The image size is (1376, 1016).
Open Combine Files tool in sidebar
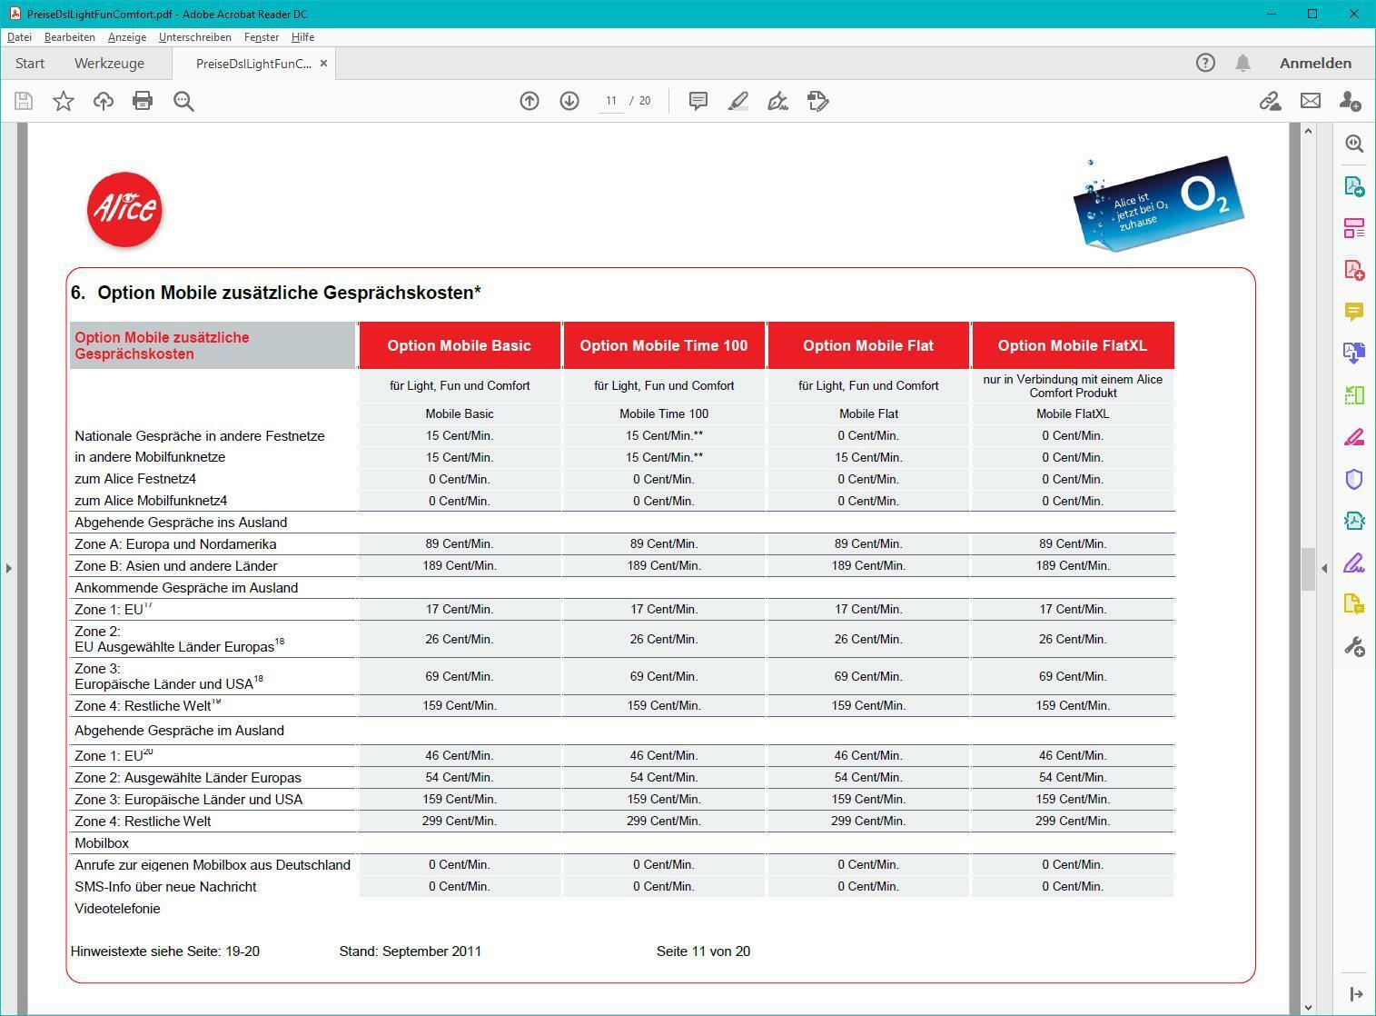click(1354, 354)
